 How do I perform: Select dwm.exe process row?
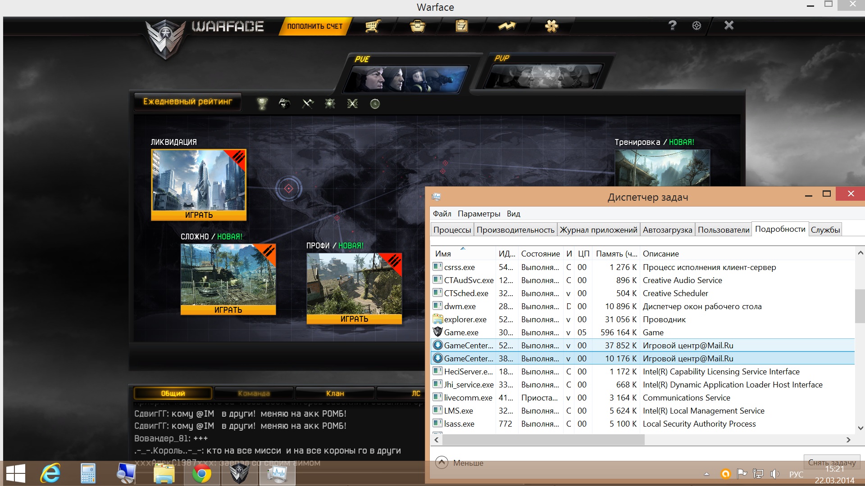coord(642,306)
